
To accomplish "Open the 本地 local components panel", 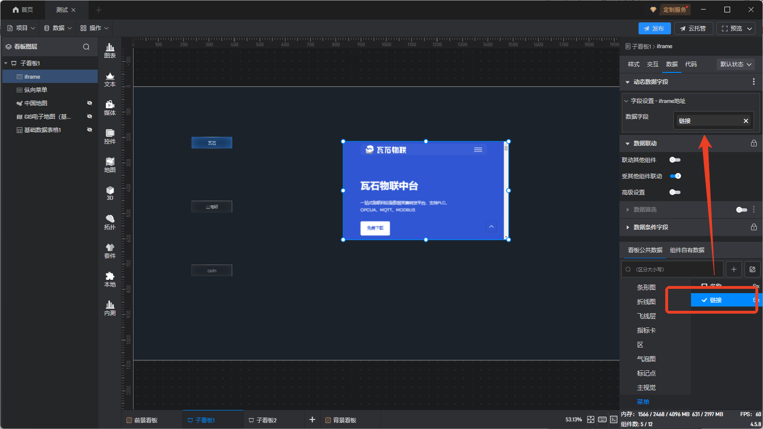I will click(110, 279).
